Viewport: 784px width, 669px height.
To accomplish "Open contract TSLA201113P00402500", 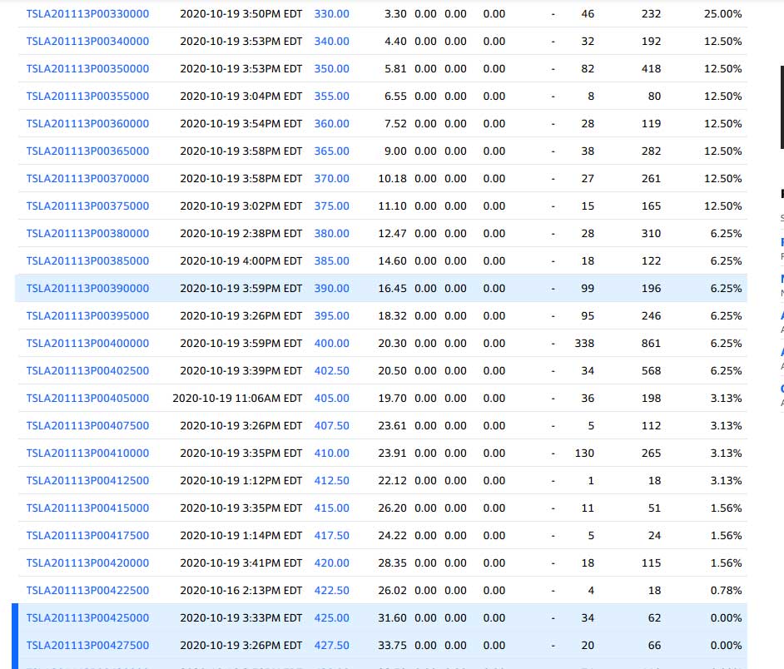I will click(x=87, y=371).
